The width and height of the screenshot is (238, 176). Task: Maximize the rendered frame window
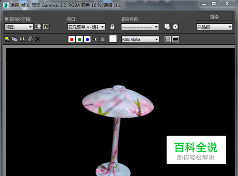click(x=214, y=4)
